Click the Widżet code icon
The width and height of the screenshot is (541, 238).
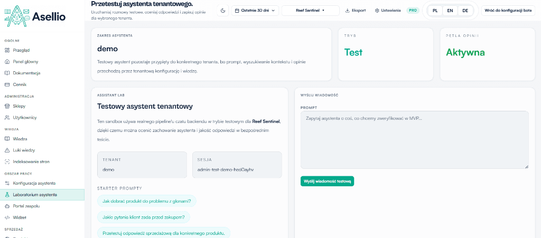click(x=7, y=217)
